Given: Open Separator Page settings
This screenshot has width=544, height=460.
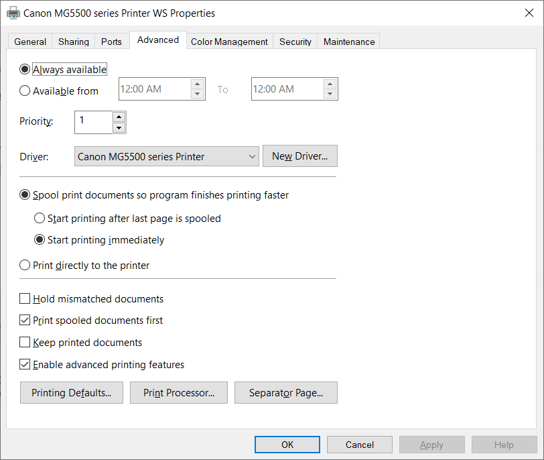Looking at the screenshot, I should coord(286,393).
